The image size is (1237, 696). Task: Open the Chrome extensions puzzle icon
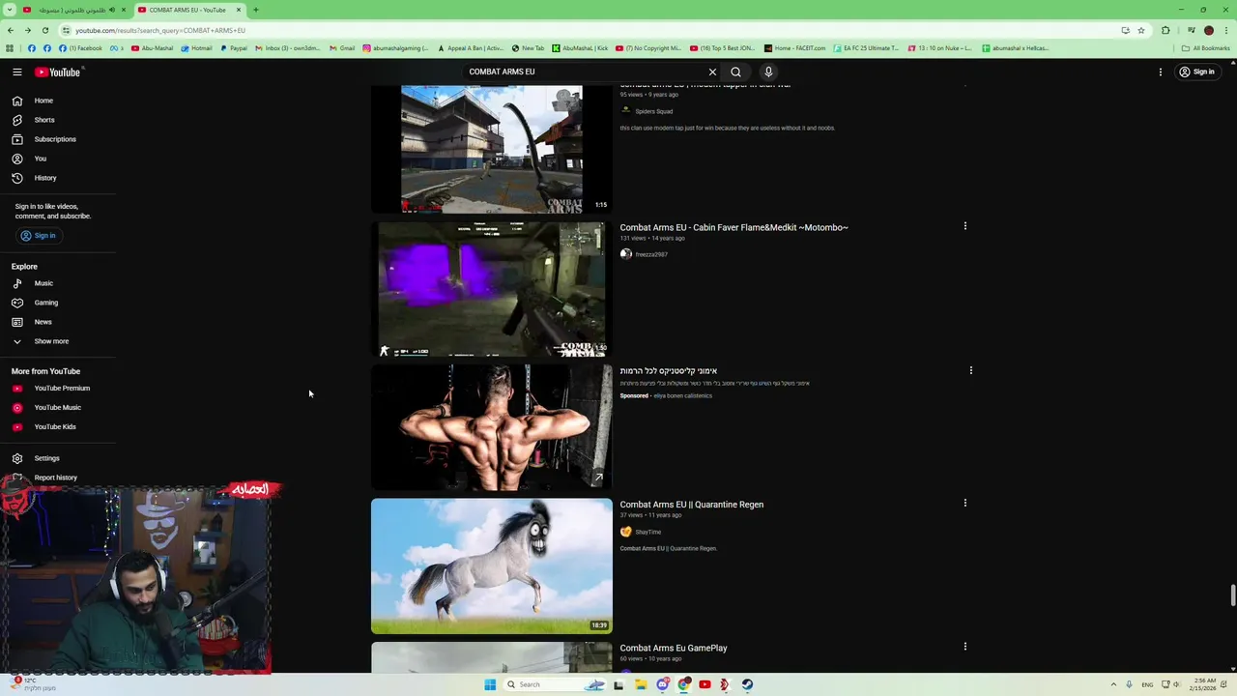coord(1165,30)
